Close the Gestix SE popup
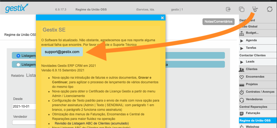The height and width of the screenshot is (128, 277). [x=162, y=18]
